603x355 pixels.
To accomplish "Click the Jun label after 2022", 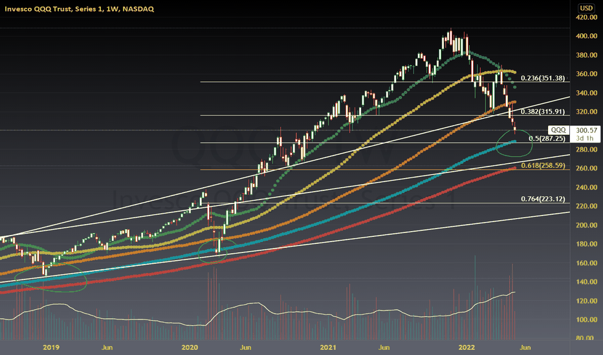I will [525, 347].
